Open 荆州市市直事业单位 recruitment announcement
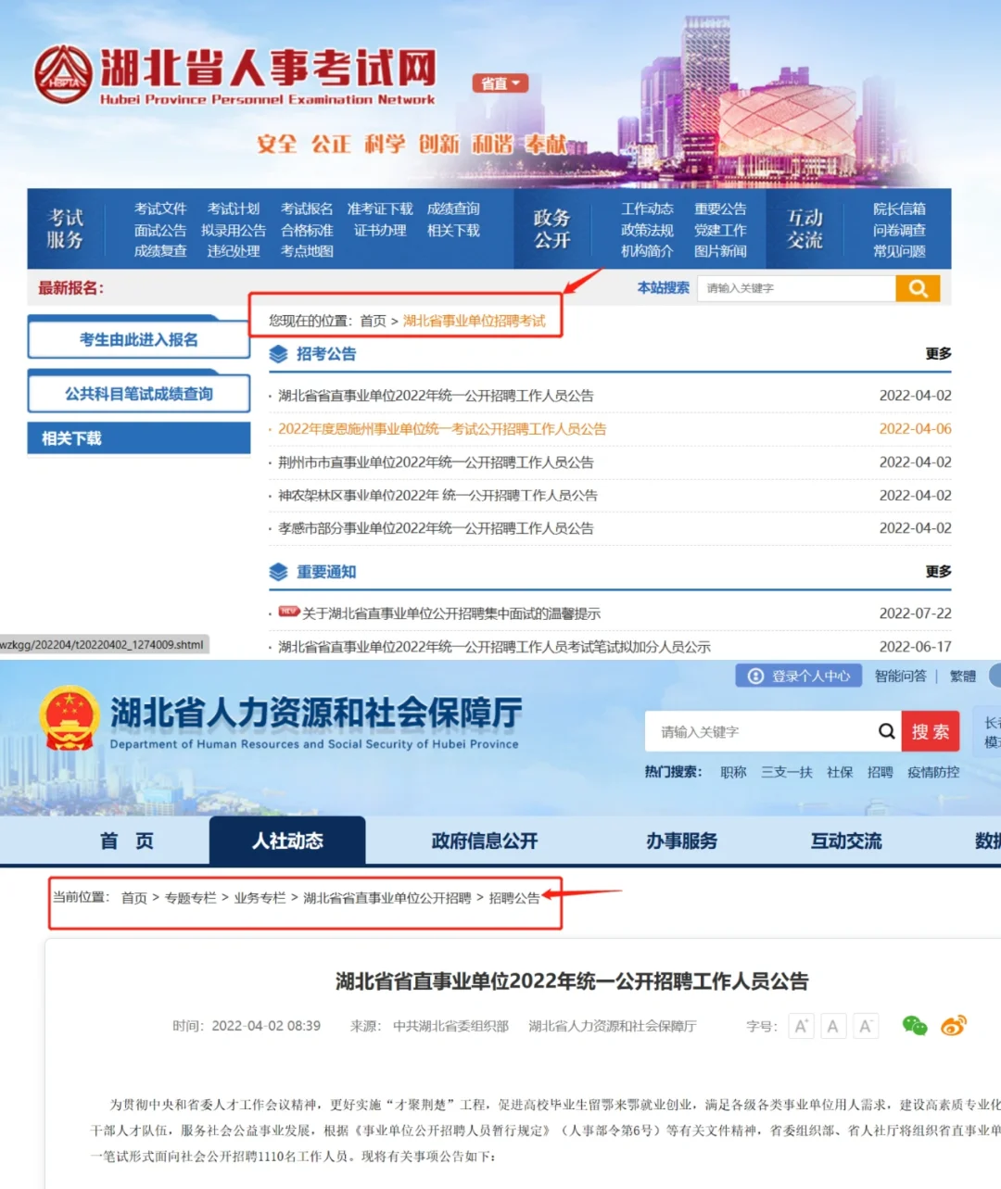The height and width of the screenshot is (1189, 1001). click(x=436, y=462)
